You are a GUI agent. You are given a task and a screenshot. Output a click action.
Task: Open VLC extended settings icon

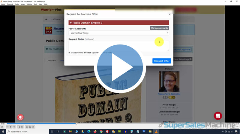click(x=22, y=127)
